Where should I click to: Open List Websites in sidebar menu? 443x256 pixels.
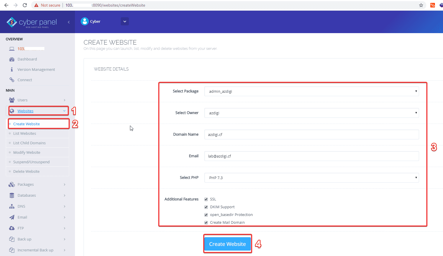24,134
